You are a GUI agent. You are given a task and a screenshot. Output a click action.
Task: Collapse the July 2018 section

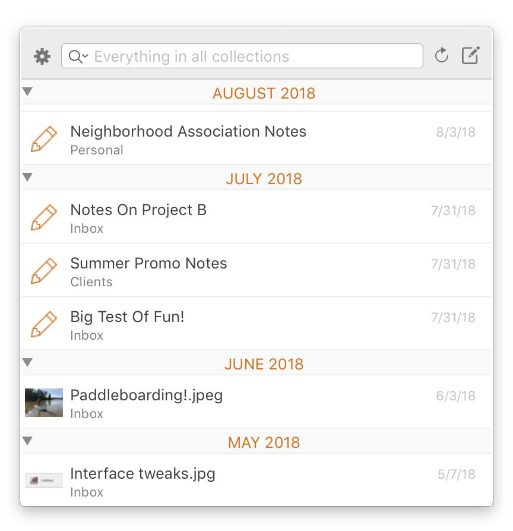[x=27, y=177]
